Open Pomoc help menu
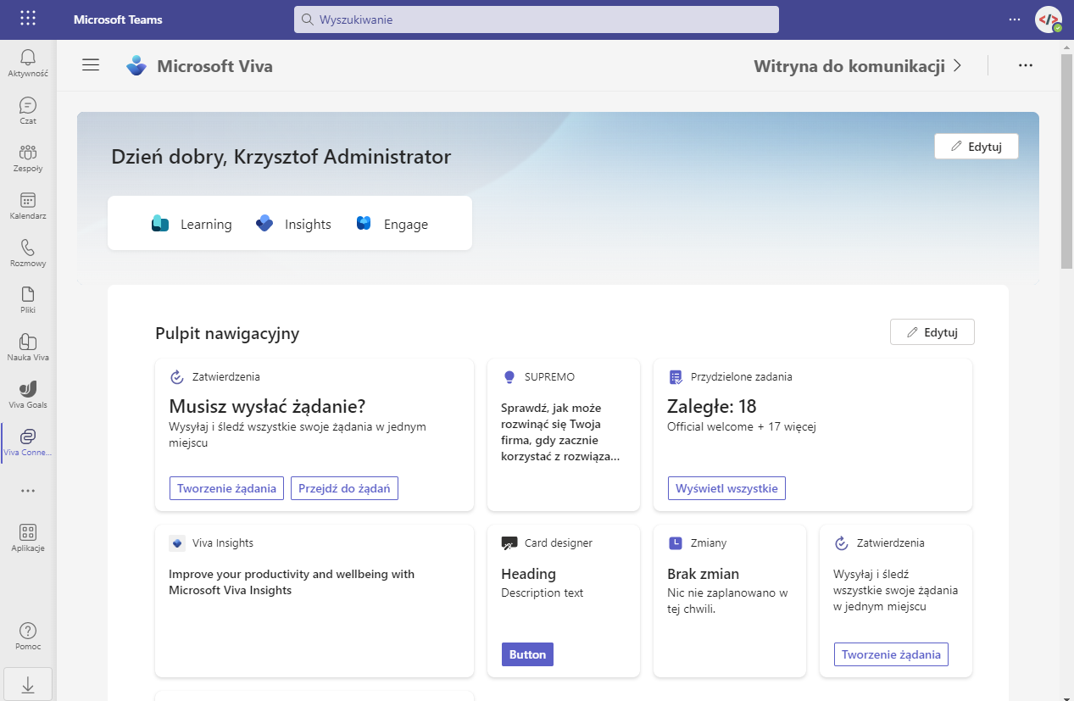1074x701 pixels. click(x=28, y=636)
